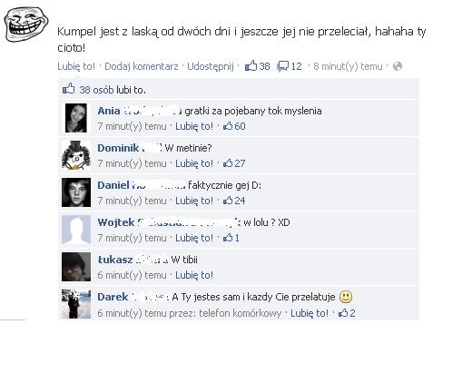Click "Udostępnij" to share the post

tap(211, 66)
